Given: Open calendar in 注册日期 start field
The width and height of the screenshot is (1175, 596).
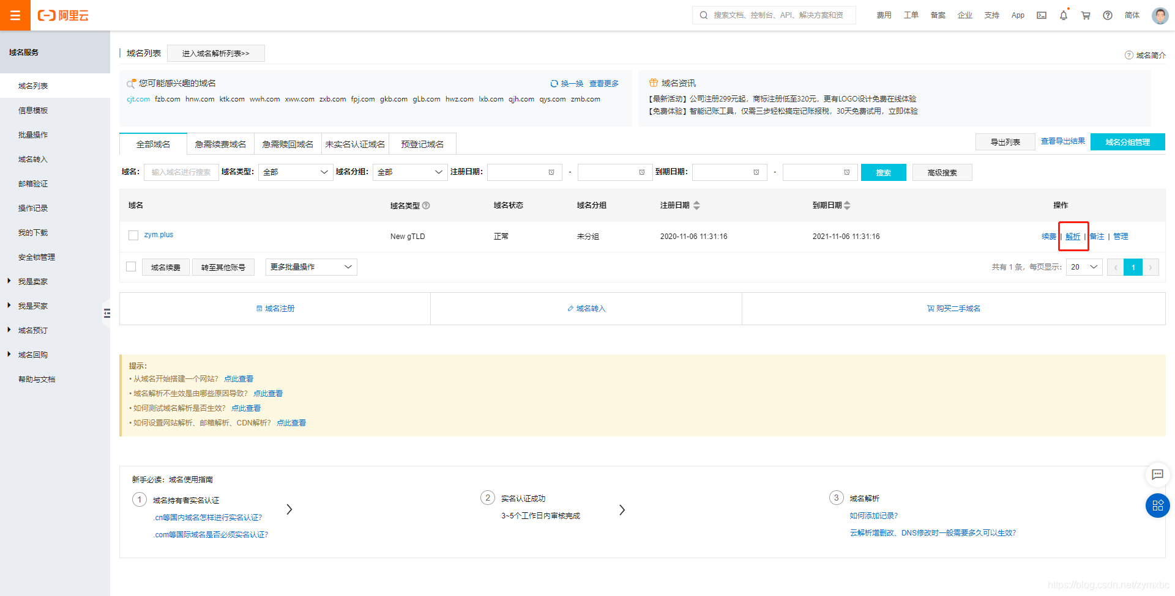Looking at the screenshot, I should coord(551,172).
